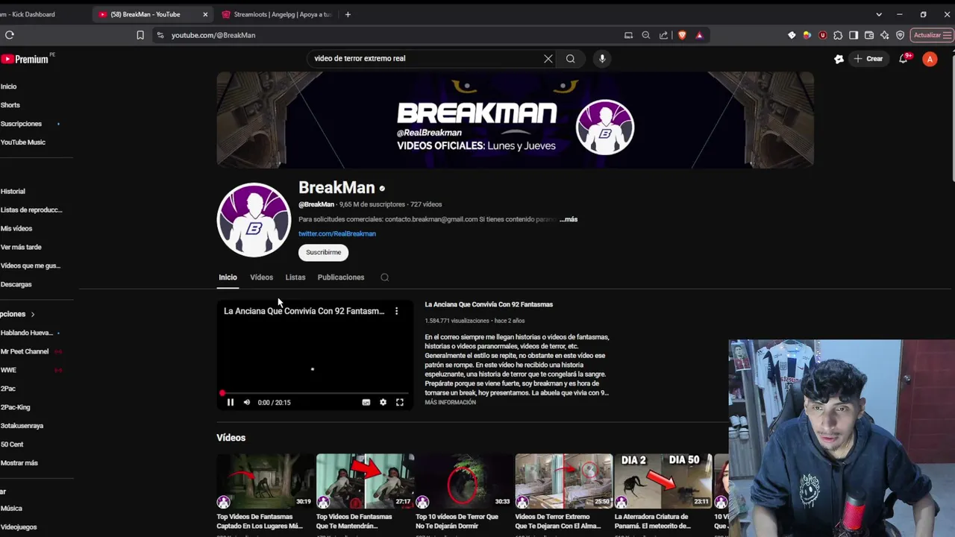Expand subscriptions list with Mostrar más
The image size is (955, 537).
(x=19, y=463)
